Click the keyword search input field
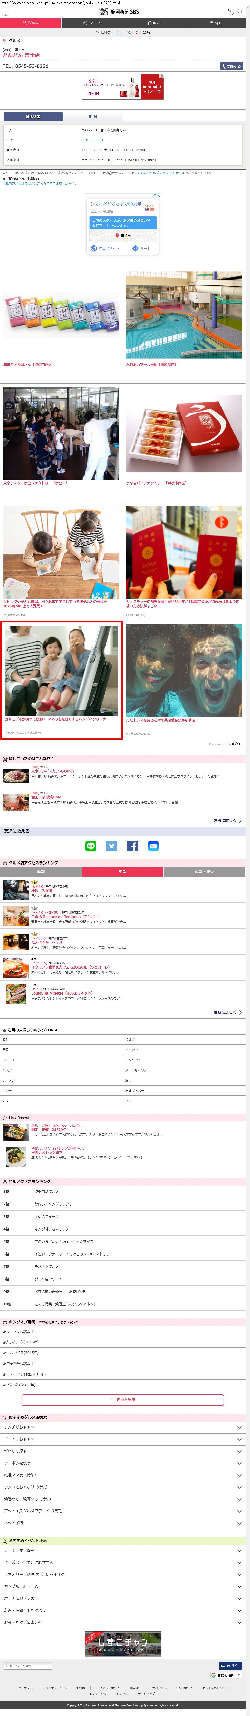The height and width of the screenshot is (1716, 250). pyautogui.click(x=28, y=1665)
